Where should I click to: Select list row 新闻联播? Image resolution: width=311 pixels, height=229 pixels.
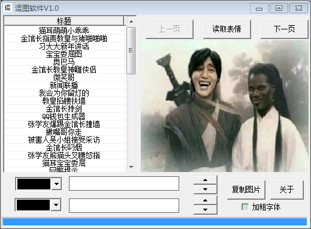click(x=64, y=85)
